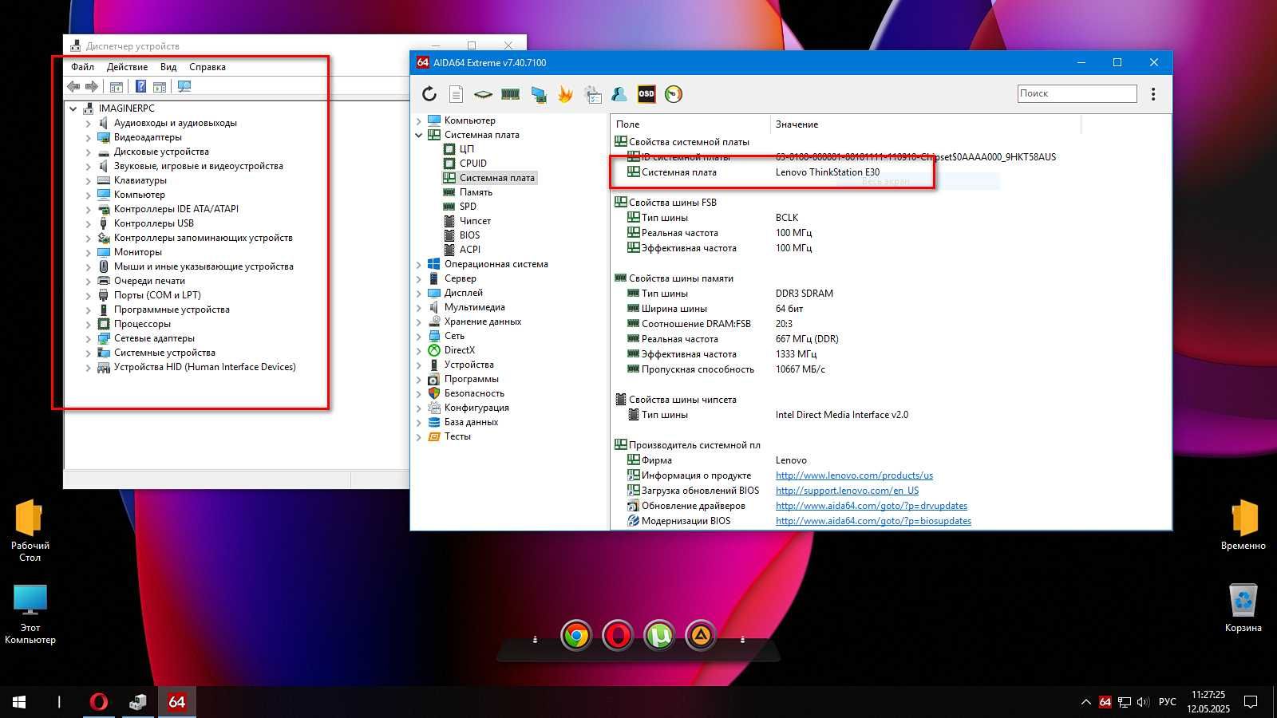The width and height of the screenshot is (1277, 718).
Task: Open the Корзина recycle bin desktop icon
Action: click(1243, 607)
